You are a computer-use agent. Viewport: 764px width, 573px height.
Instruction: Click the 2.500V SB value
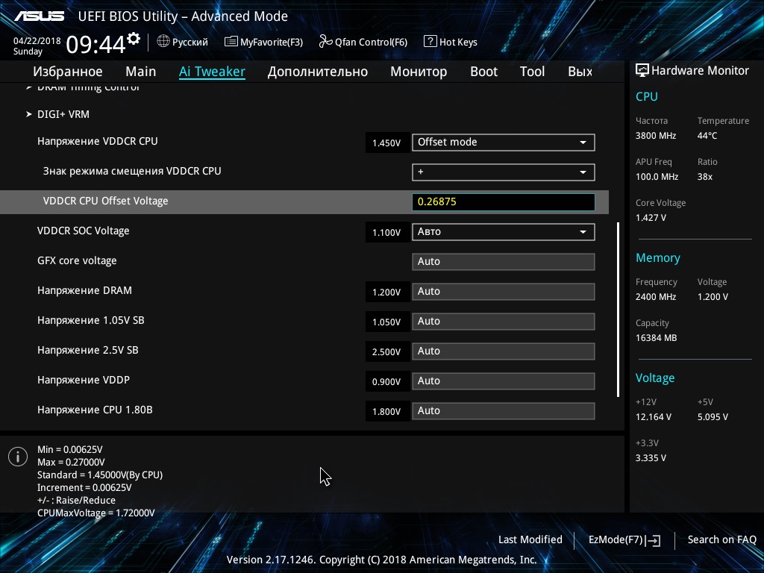(386, 352)
